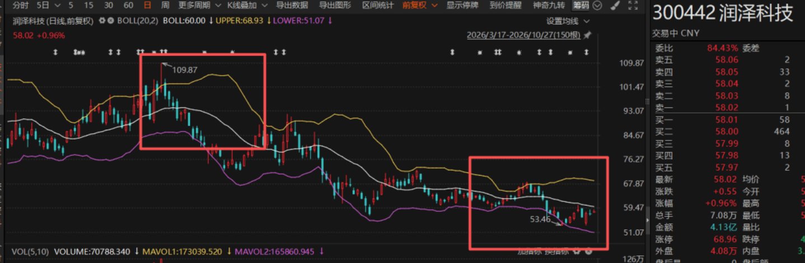Image resolution: width=805 pixels, height=263 pixels.
Task: Click 导出数据 export data button
Action: [x=292, y=6]
